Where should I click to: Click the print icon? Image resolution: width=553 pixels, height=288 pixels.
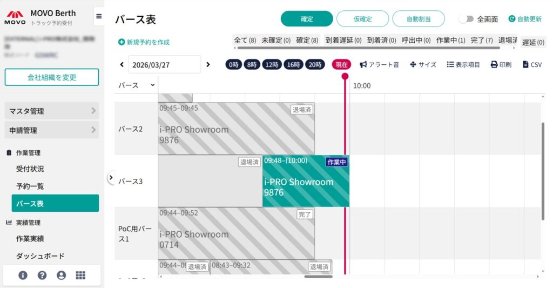[494, 65]
